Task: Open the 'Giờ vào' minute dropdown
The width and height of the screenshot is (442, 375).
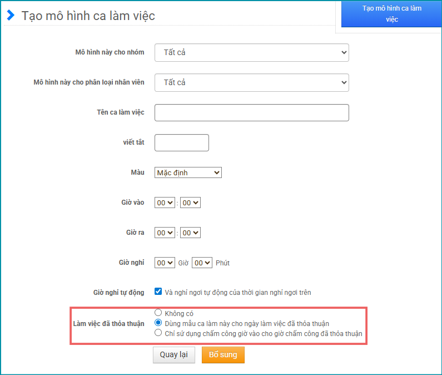Action: tap(190, 203)
